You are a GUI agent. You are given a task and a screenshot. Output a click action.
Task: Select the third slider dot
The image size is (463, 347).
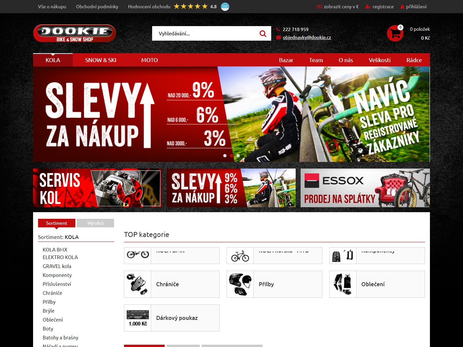pyautogui.click(x=238, y=156)
